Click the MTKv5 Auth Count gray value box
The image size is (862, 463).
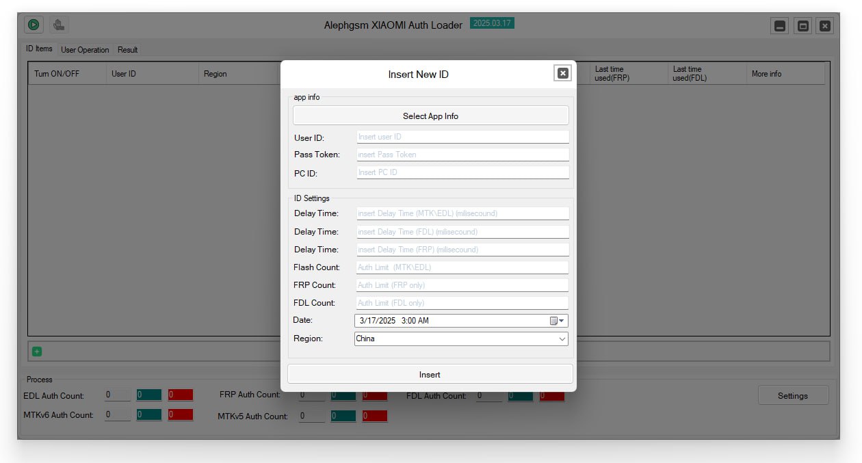tap(312, 416)
